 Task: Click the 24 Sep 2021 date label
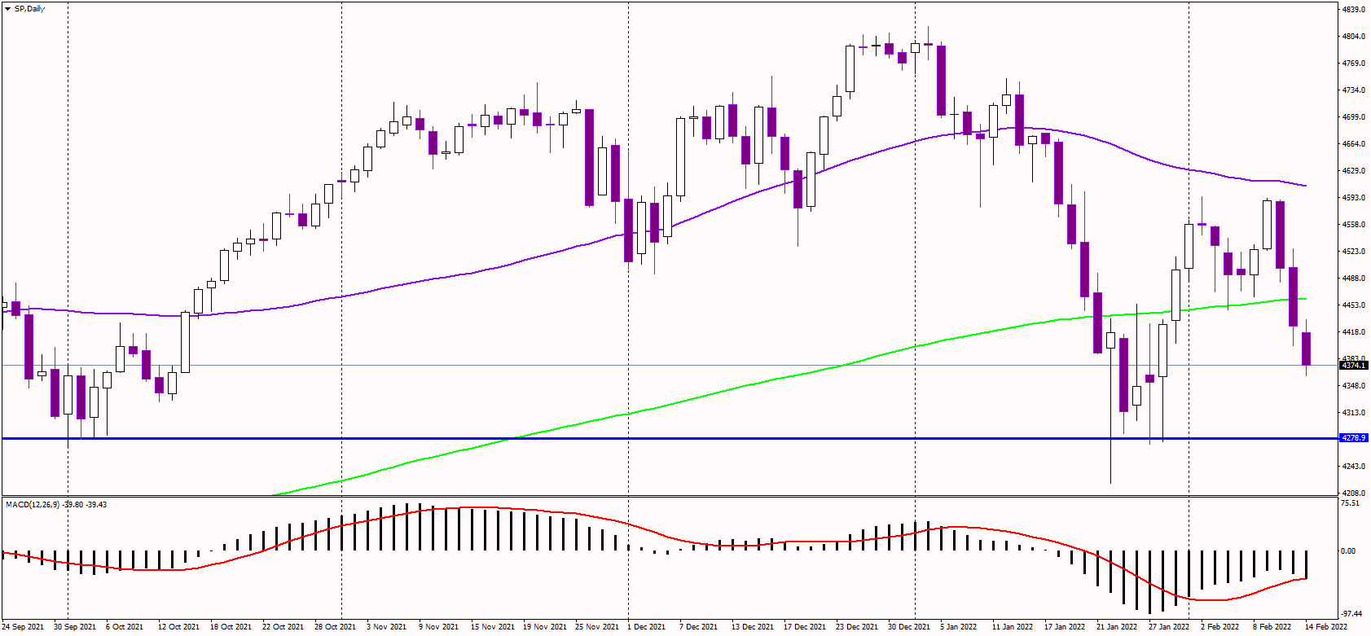pos(23,627)
